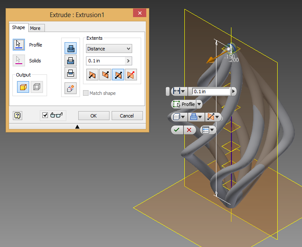Open the mini-toolbar operation dropdown arrow

pos(200,117)
